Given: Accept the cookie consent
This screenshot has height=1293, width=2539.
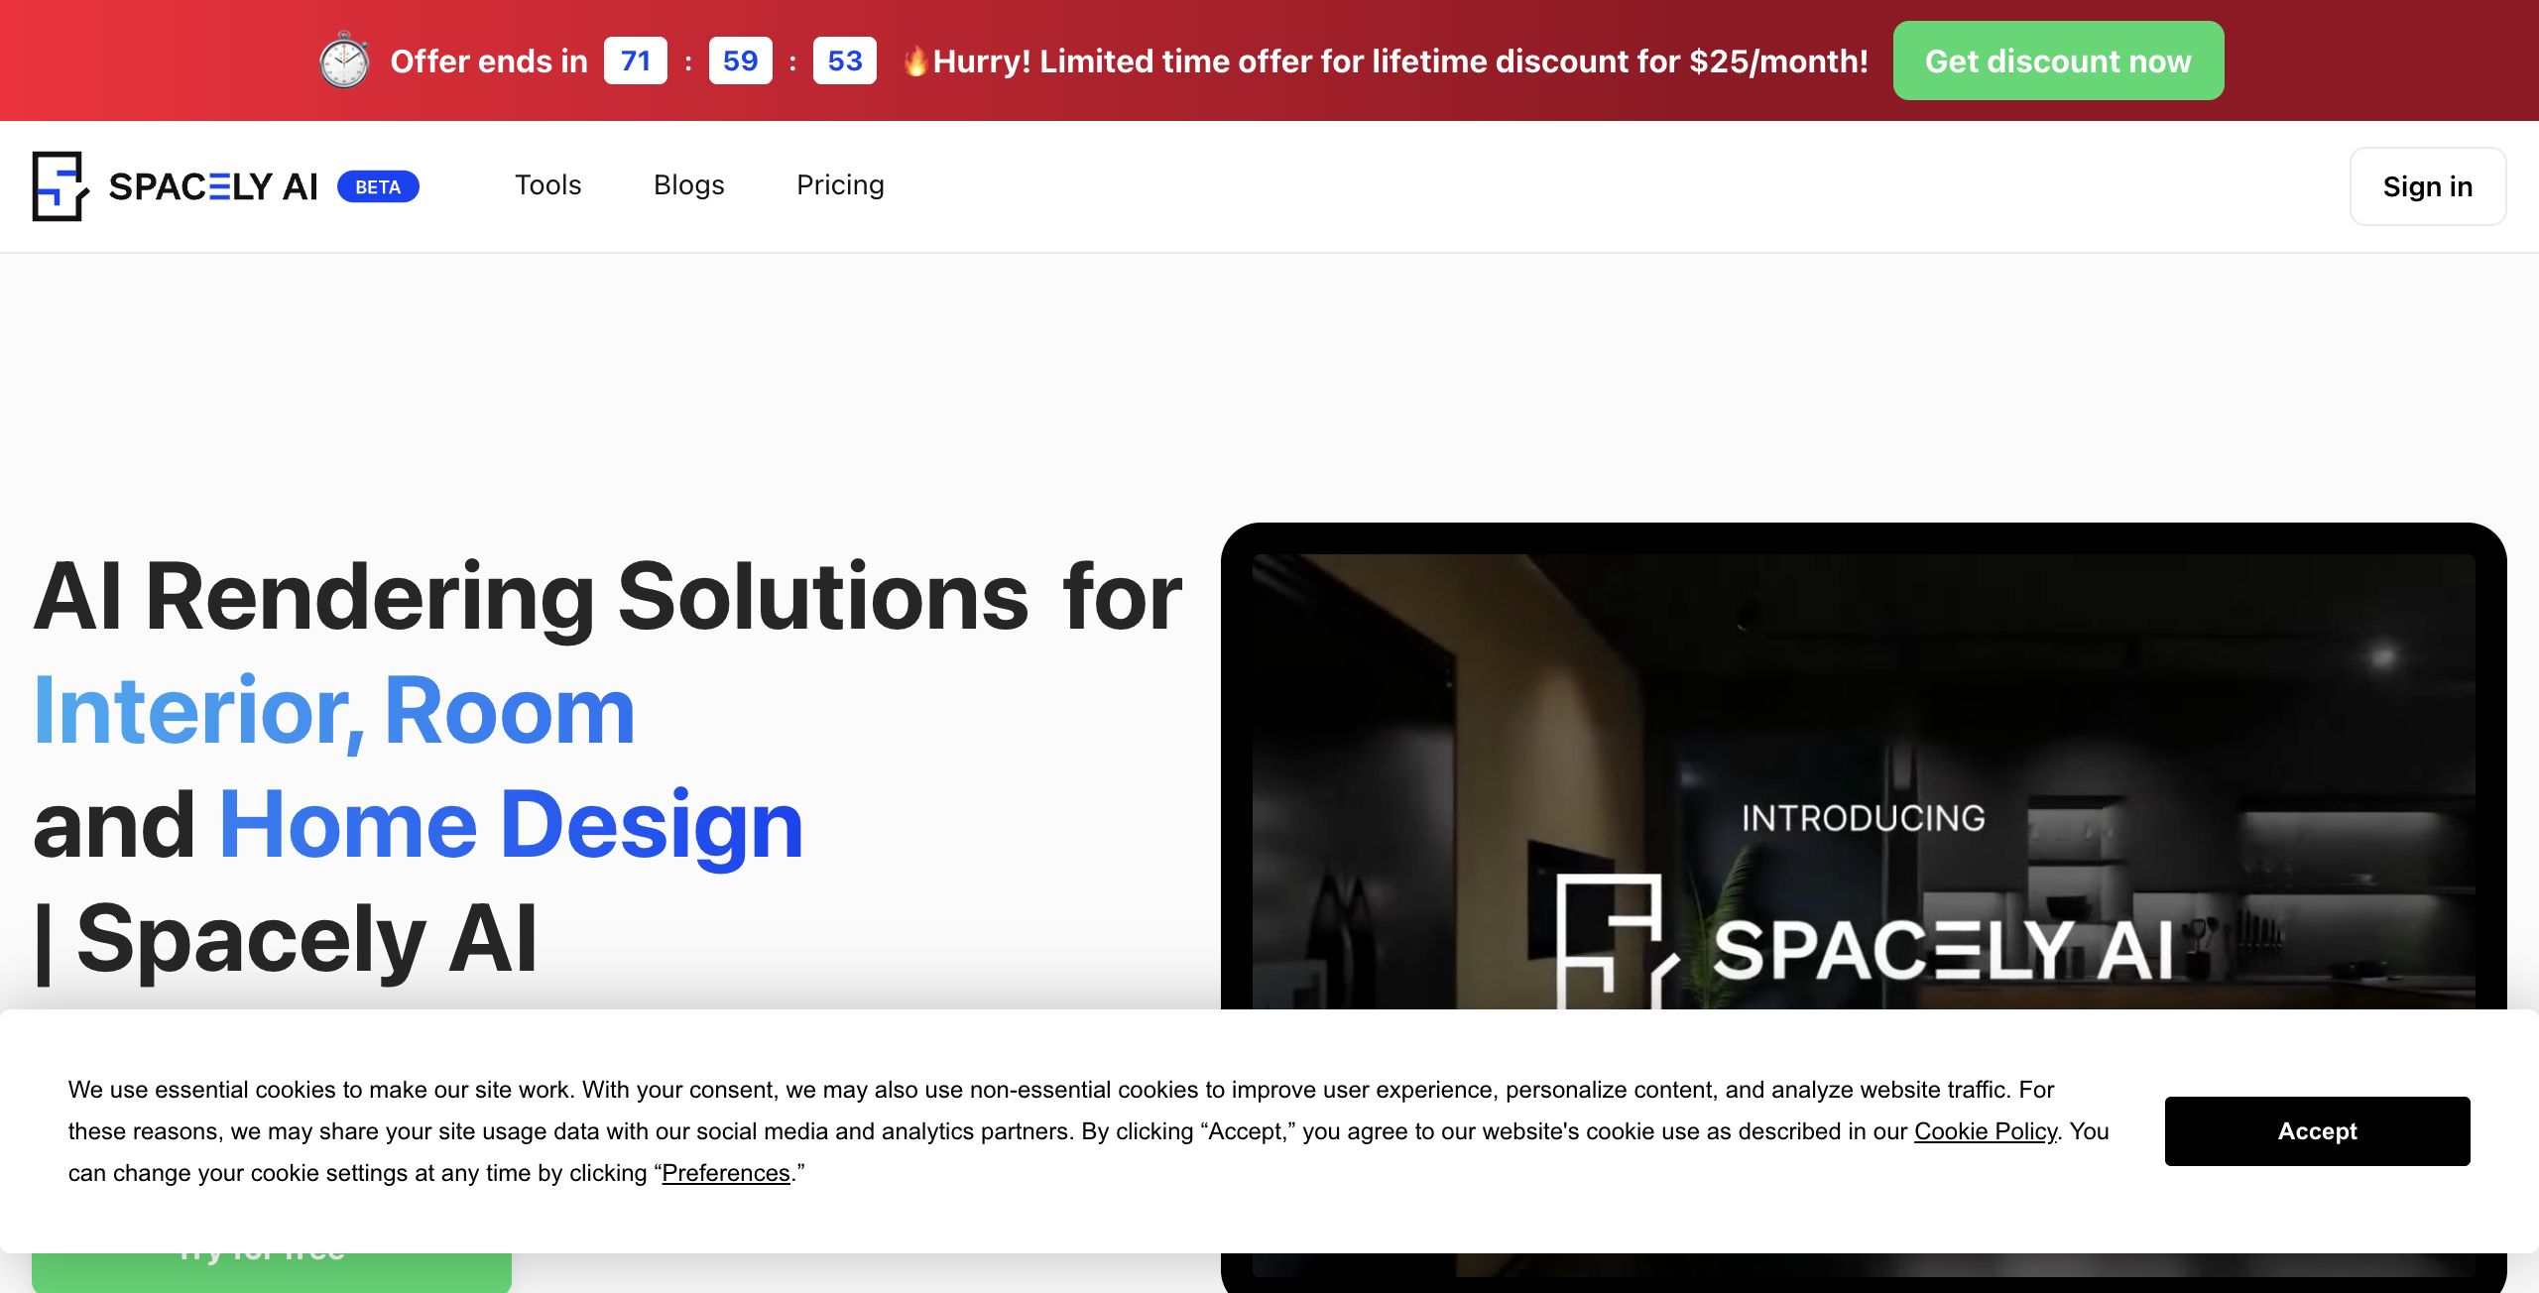Looking at the screenshot, I should coord(2317,1130).
